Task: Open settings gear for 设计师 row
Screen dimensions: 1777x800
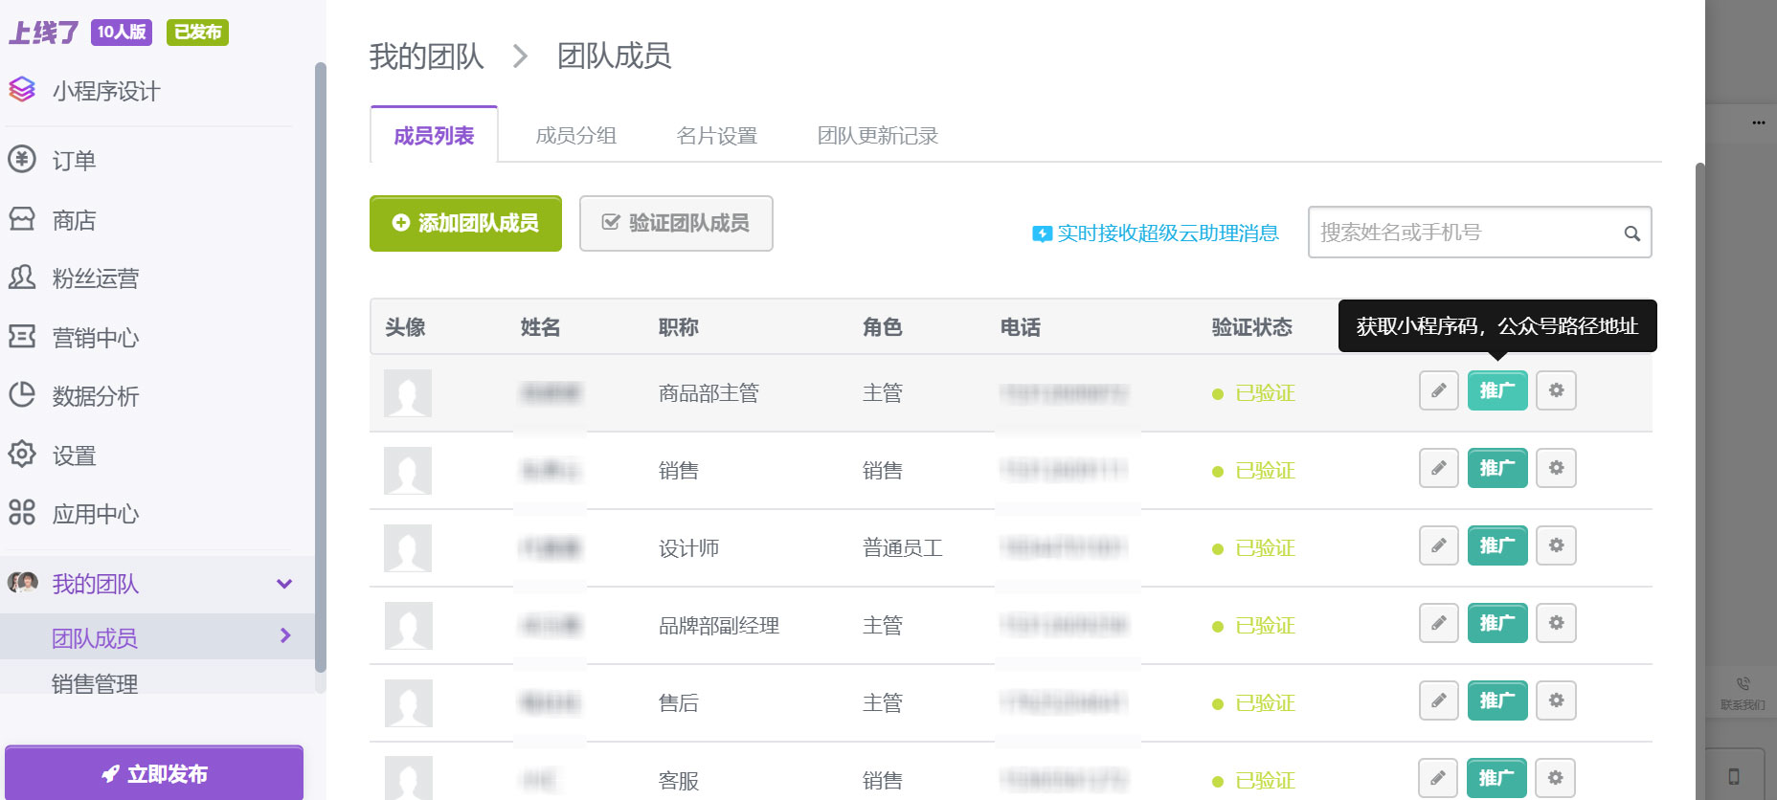Action: [1556, 545]
